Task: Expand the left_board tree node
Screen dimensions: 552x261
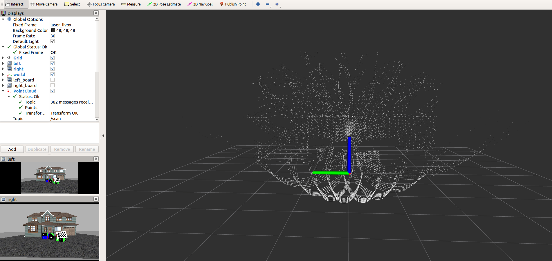Action: pos(3,80)
